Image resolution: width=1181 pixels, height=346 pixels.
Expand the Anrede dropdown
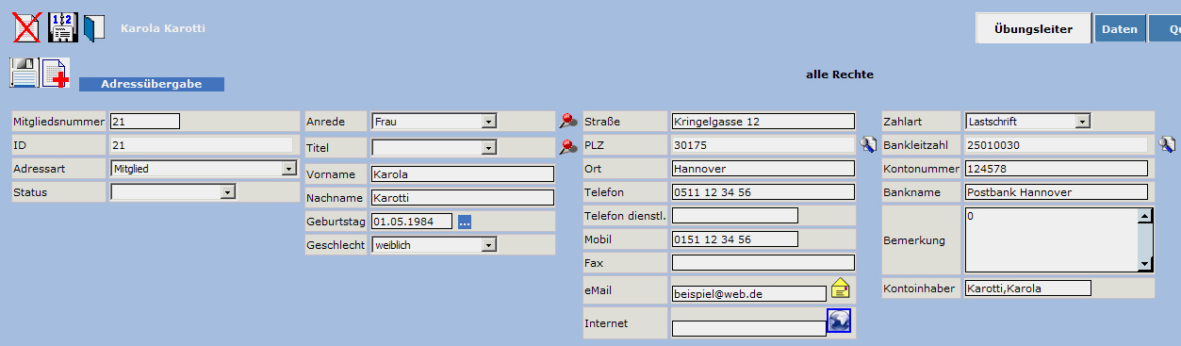pyautogui.click(x=488, y=122)
